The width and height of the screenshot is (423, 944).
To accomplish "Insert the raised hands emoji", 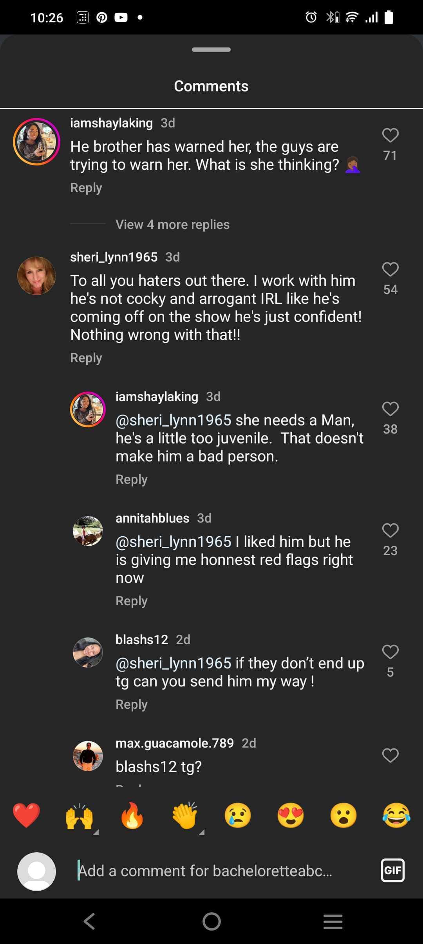I will [79, 816].
